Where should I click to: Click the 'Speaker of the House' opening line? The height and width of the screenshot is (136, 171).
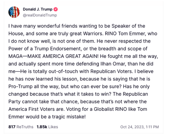[x=77, y=26]
